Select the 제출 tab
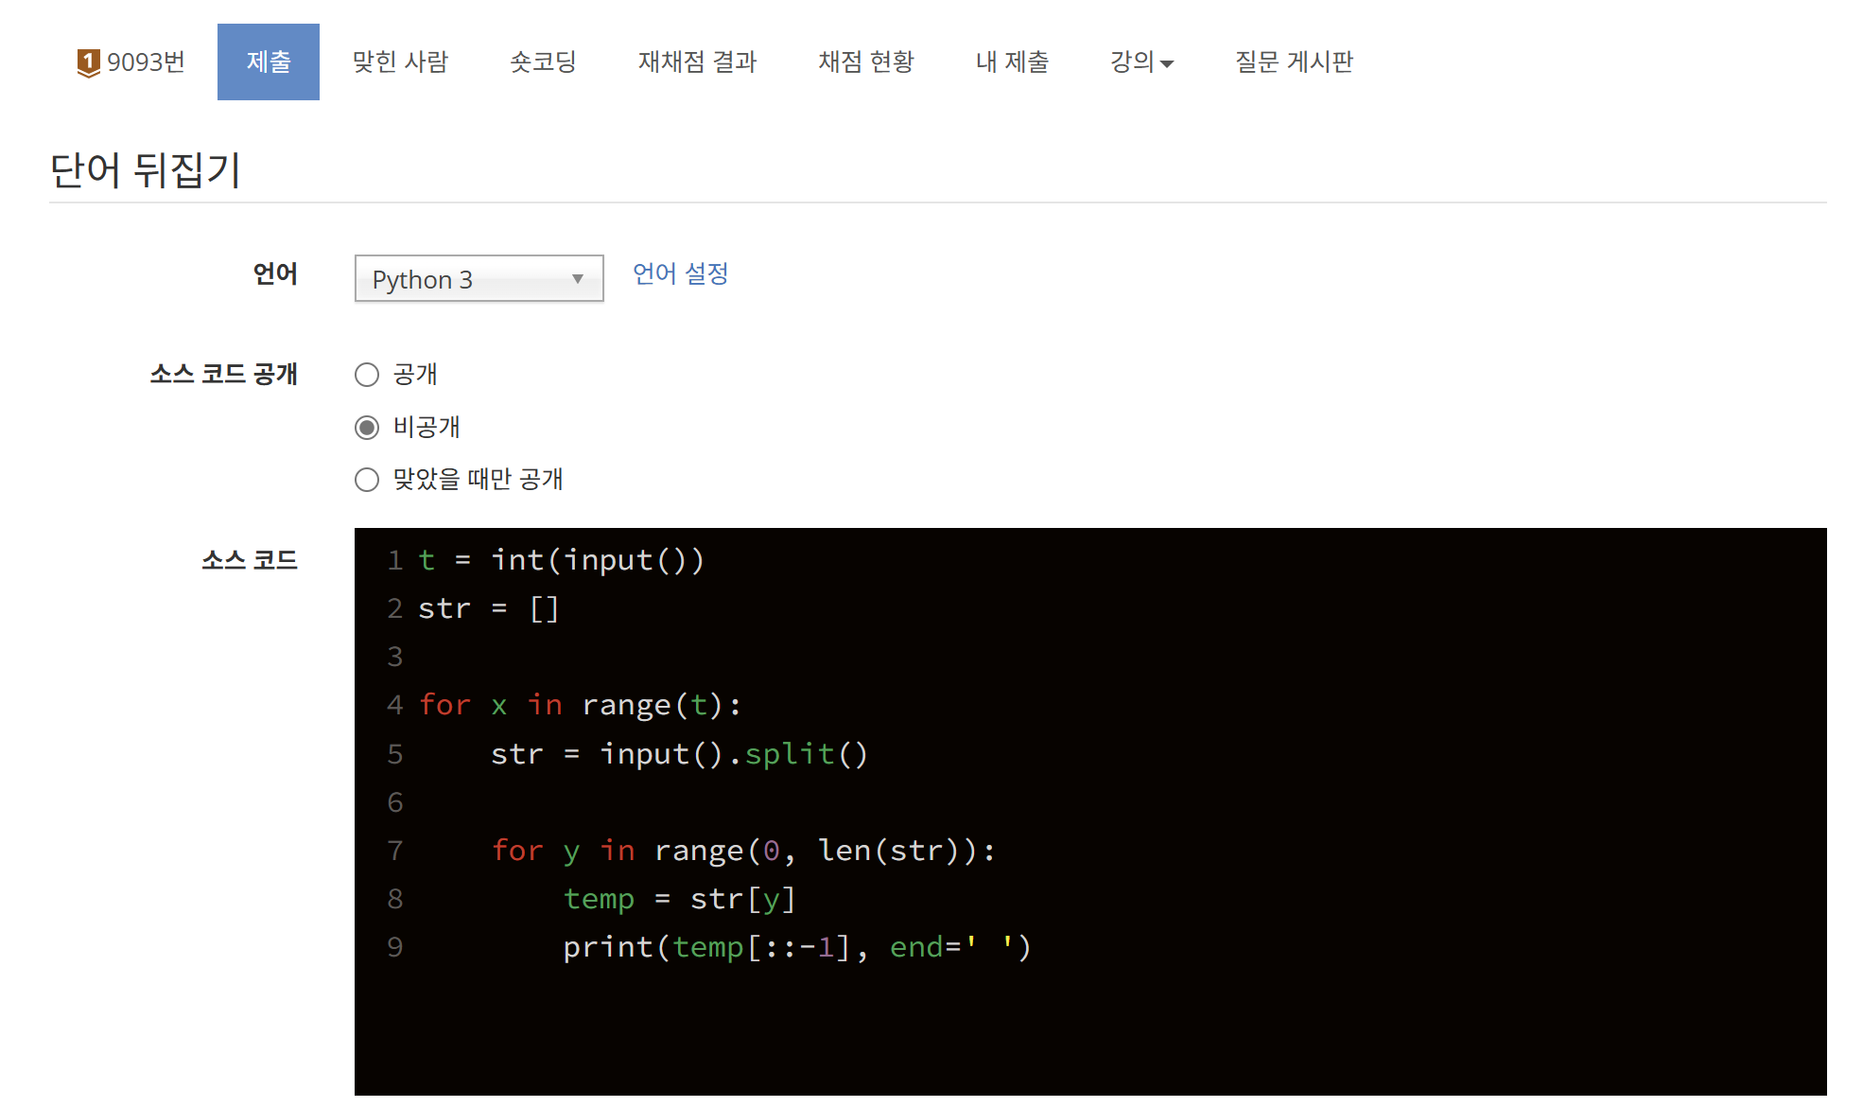 pos(269,62)
